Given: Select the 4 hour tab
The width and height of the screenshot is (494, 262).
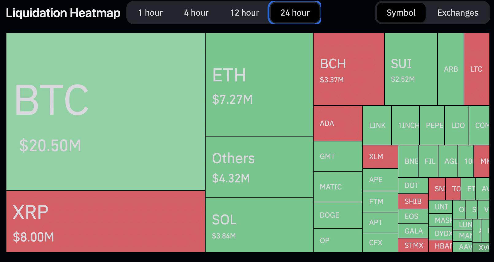Looking at the screenshot, I should [x=196, y=13].
